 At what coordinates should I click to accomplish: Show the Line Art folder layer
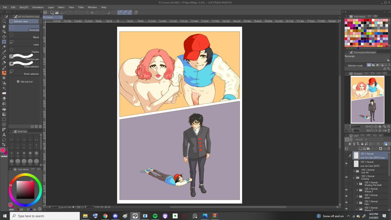[346, 171]
